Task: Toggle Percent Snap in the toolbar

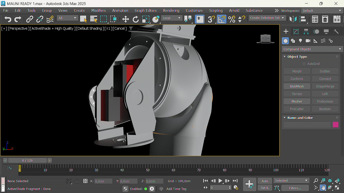Action: pyautogui.click(x=232, y=19)
